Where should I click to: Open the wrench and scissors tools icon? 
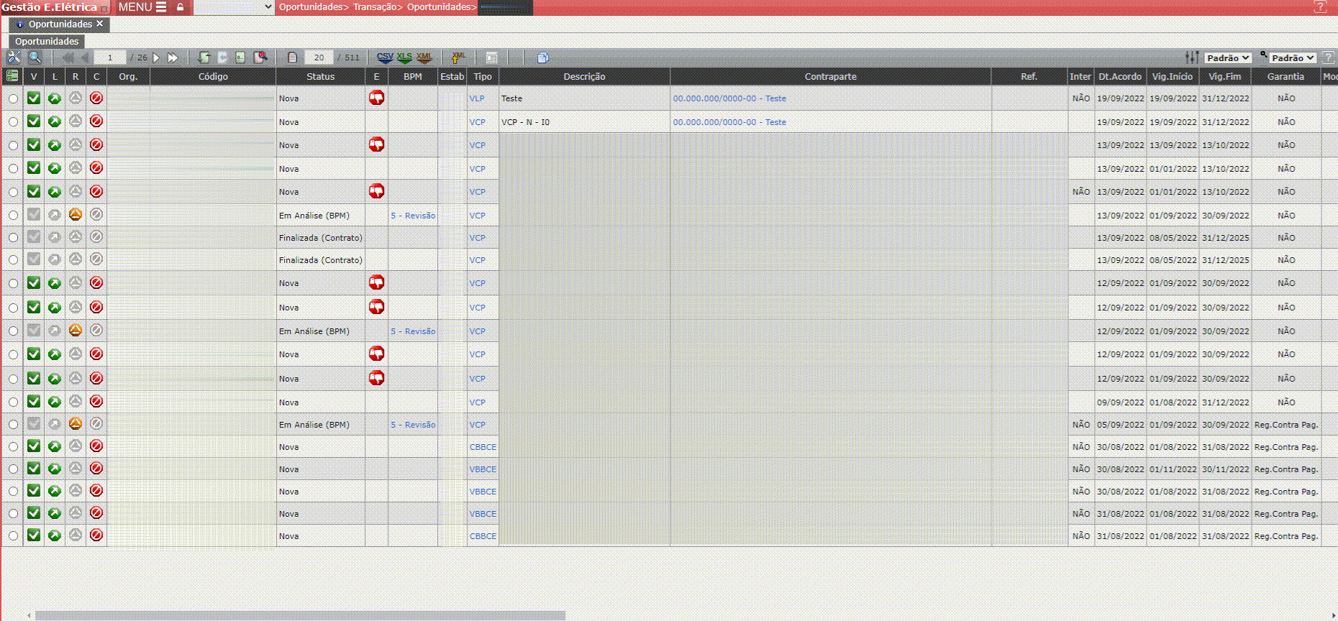[x=14, y=57]
